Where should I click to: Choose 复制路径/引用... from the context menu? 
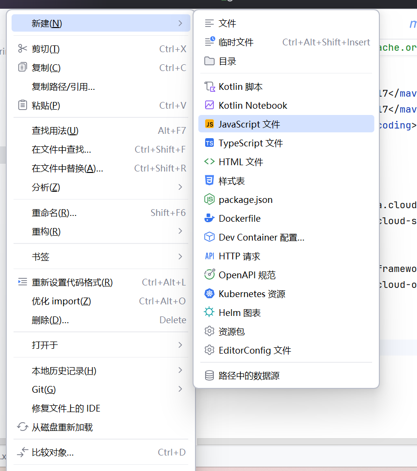[x=101, y=86]
